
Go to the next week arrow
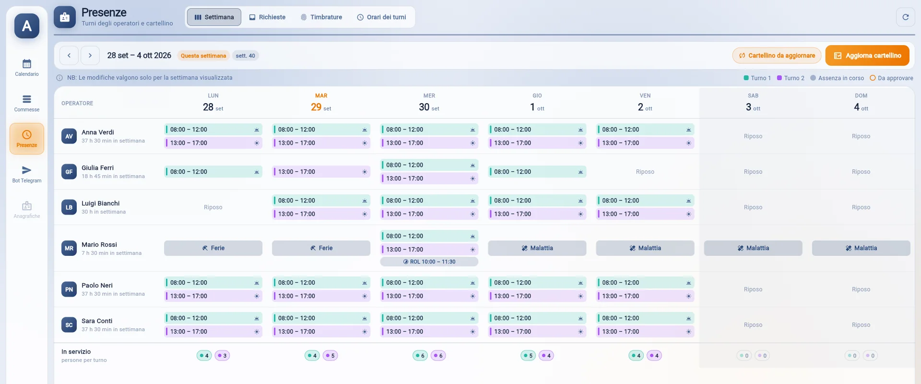tap(90, 56)
